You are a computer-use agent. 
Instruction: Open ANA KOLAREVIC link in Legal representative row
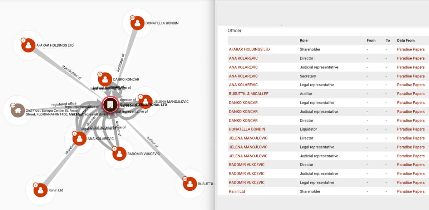tap(243, 85)
